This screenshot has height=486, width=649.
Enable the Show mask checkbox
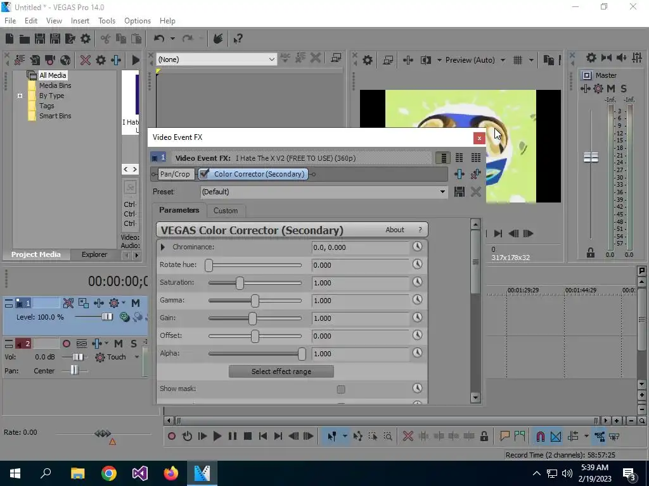(340, 389)
